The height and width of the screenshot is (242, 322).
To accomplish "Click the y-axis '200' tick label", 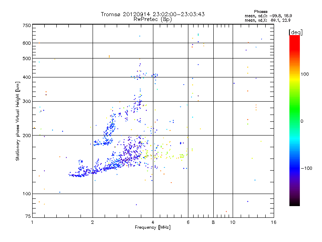I will pos(27,136).
